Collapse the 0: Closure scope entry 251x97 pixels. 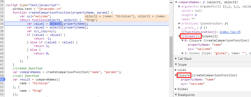pos(183,40)
